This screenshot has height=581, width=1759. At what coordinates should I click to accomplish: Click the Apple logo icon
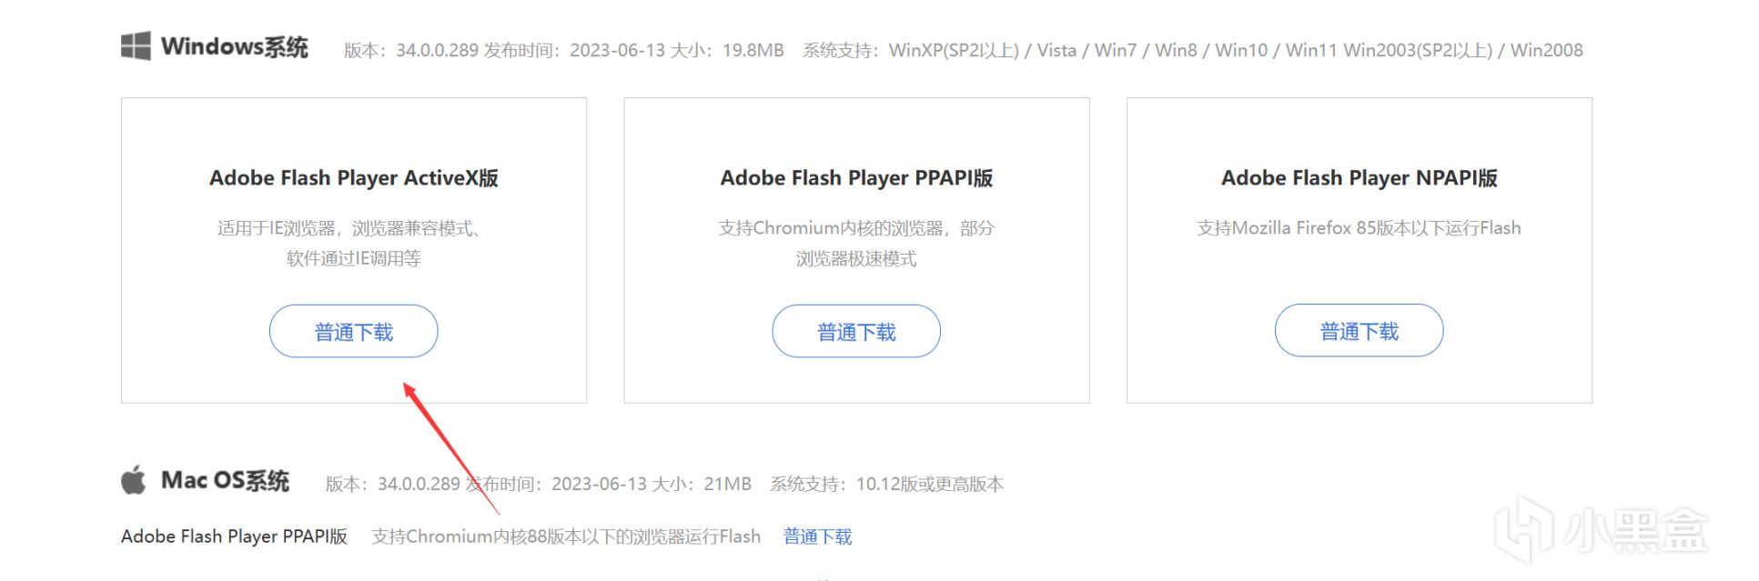click(134, 480)
